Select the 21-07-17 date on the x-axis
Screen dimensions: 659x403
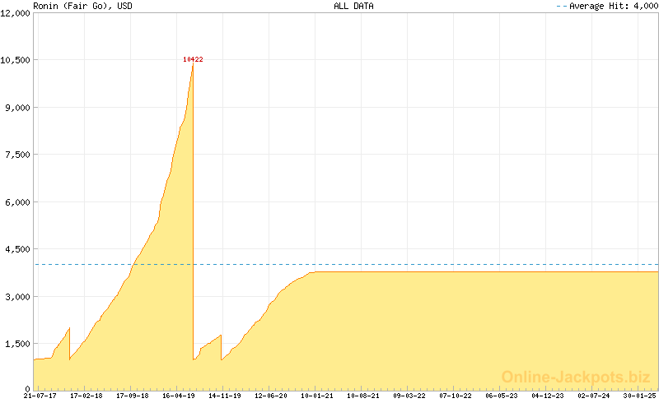(40, 396)
